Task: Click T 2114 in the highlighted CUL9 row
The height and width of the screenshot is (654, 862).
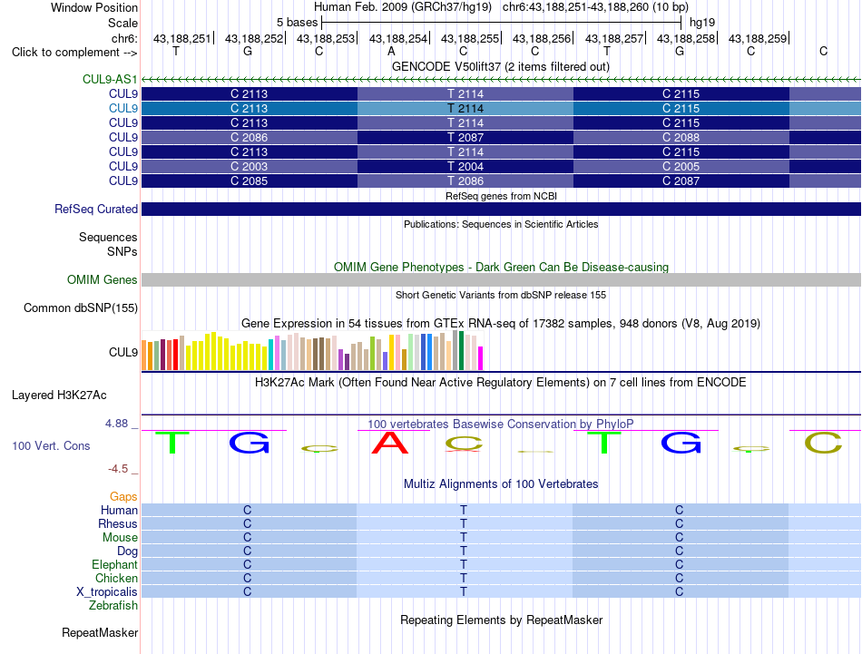Action: 465,108
